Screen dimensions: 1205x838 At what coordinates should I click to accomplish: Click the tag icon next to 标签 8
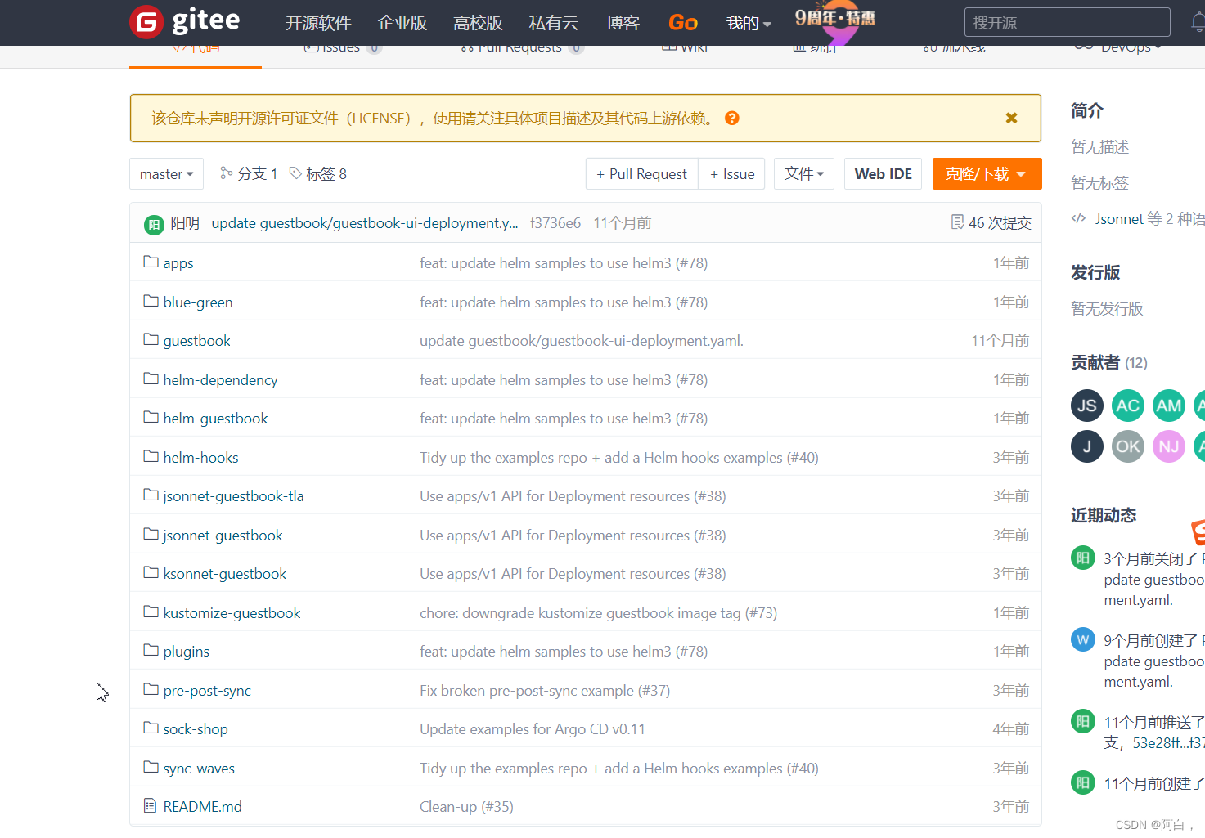click(x=295, y=173)
